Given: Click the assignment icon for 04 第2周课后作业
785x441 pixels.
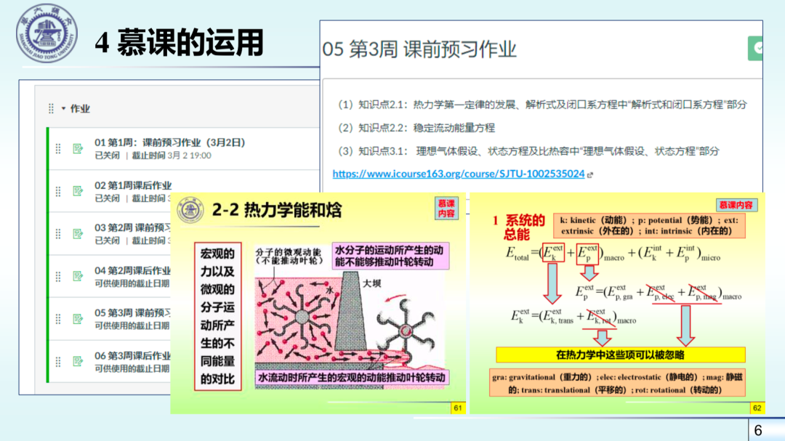Looking at the screenshot, I should [78, 276].
